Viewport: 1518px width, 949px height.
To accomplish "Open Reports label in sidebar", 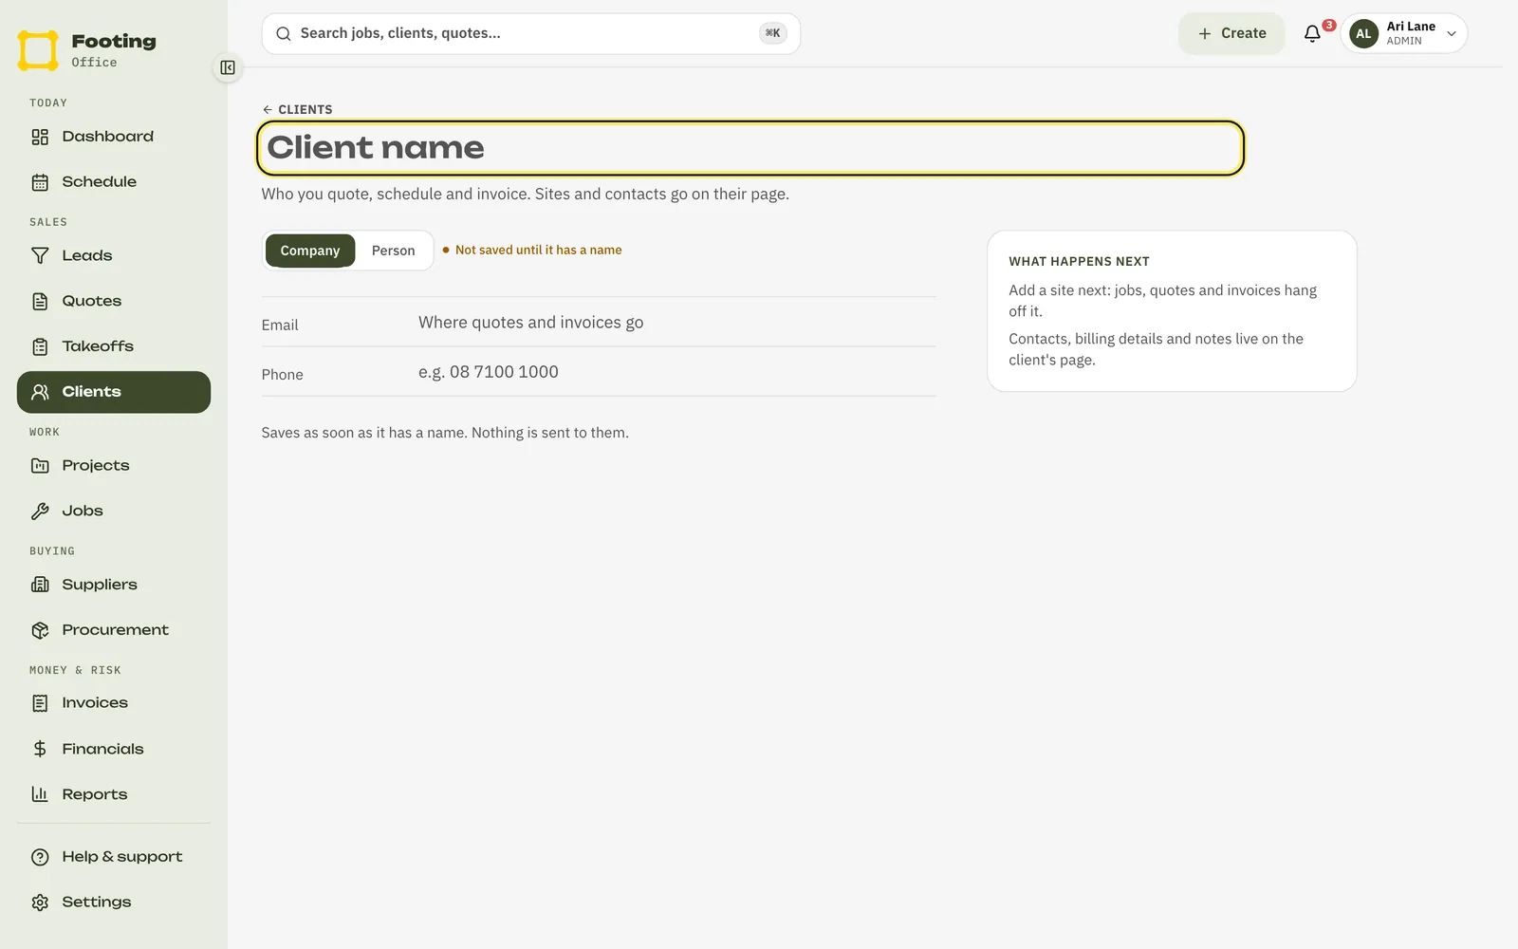I will click(95, 794).
